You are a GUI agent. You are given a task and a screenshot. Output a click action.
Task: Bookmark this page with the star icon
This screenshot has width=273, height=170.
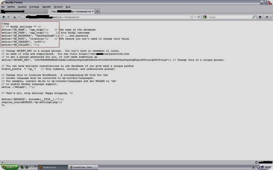click(192, 17)
